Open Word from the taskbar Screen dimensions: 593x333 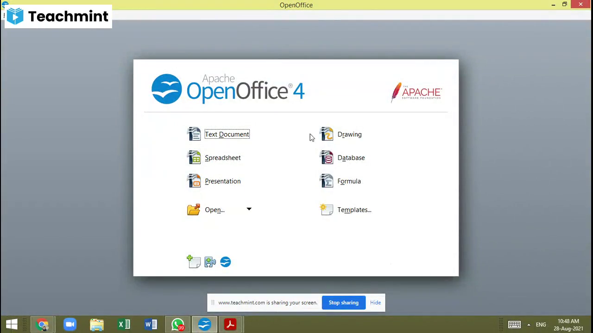[x=151, y=325]
